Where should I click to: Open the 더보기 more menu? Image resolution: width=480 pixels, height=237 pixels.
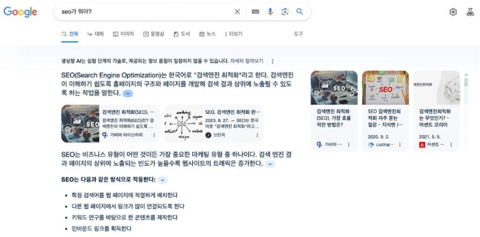tap(233, 34)
